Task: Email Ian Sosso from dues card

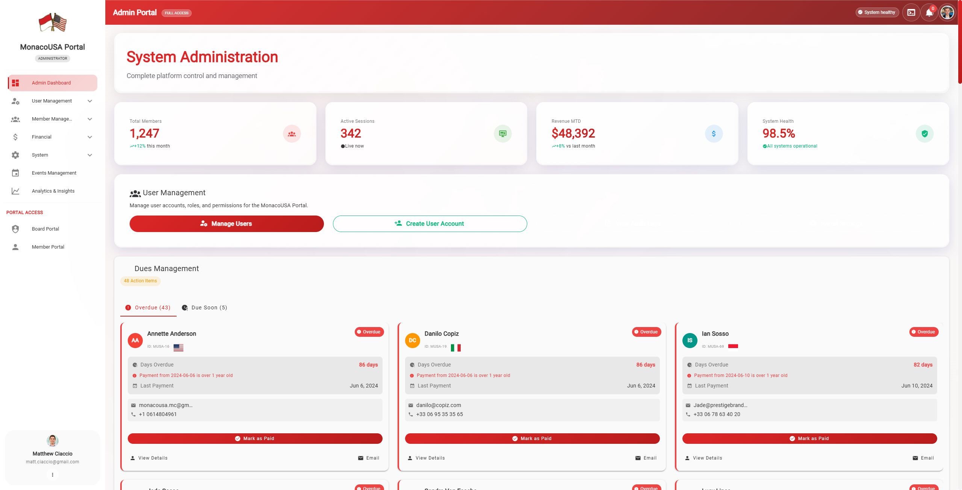Action: pos(923,458)
